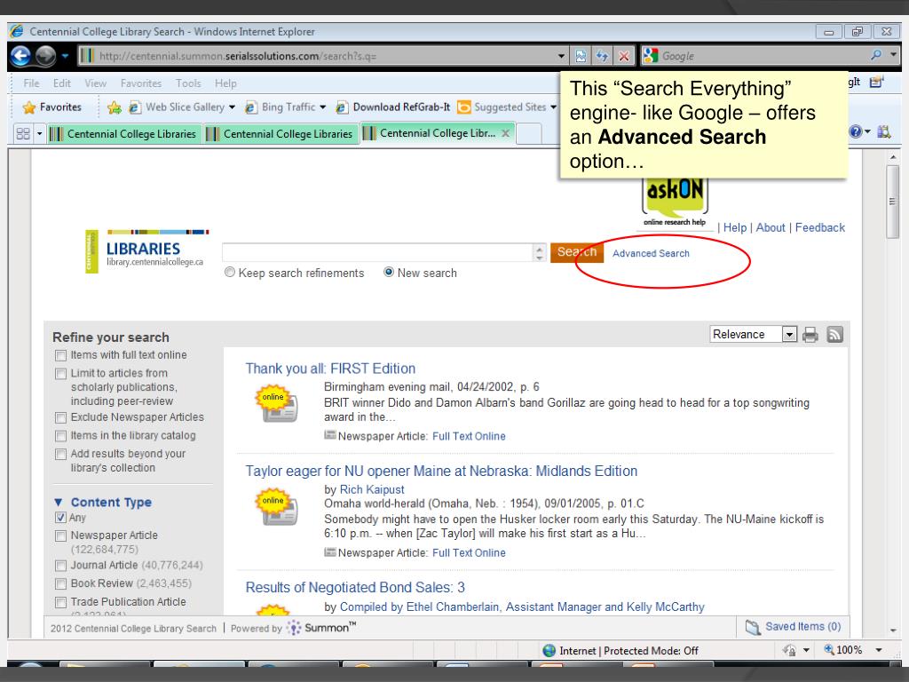Click the About link
The height and width of the screenshot is (682, 909).
tap(771, 228)
